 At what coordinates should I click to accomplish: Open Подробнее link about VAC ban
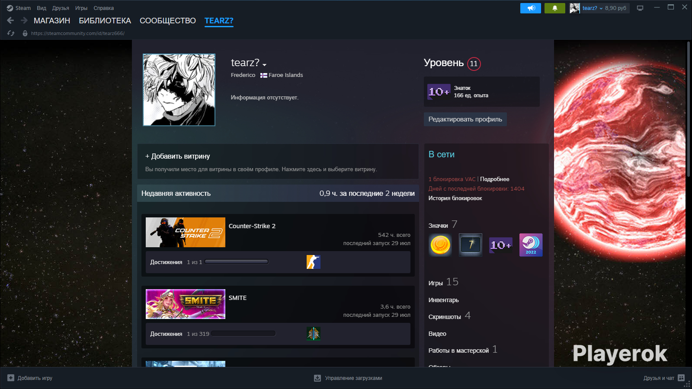pos(495,179)
